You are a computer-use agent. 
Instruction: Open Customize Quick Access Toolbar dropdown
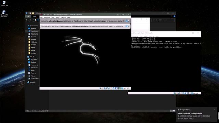pyautogui.click(x=35, y=13)
